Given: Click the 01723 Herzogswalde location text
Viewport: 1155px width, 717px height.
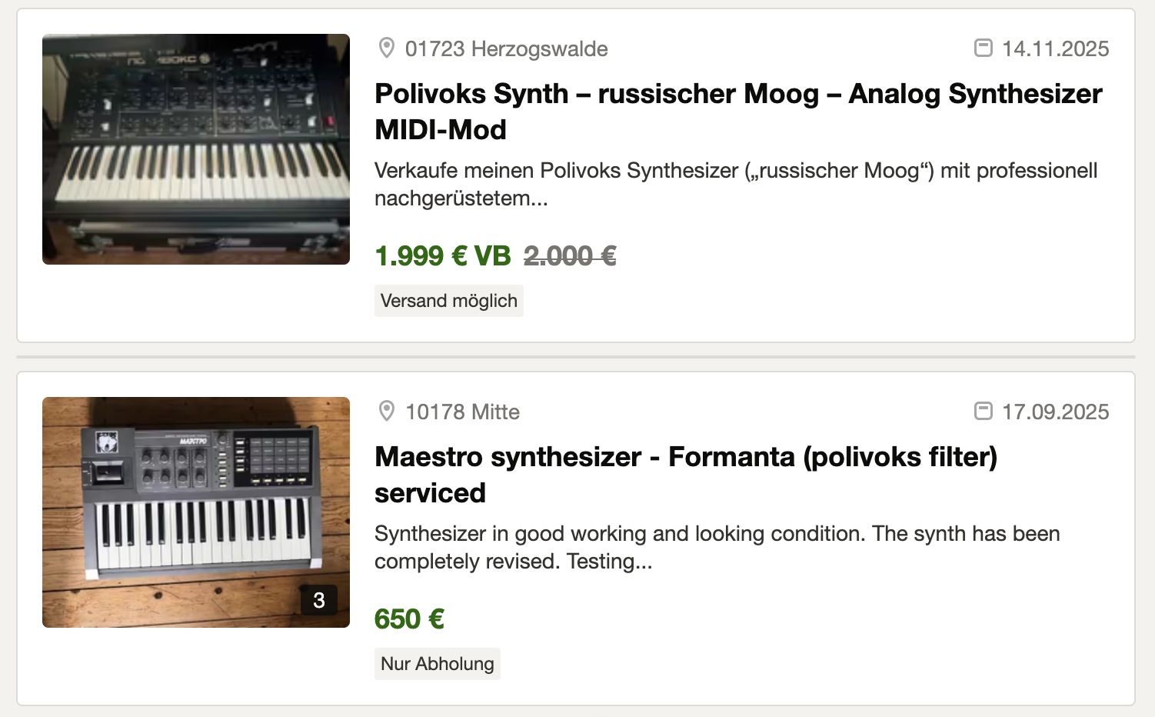Looking at the screenshot, I should pyautogui.click(x=507, y=49).
